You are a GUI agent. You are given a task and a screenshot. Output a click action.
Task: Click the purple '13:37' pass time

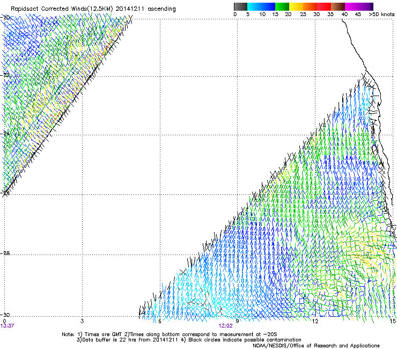pos(7,326)
